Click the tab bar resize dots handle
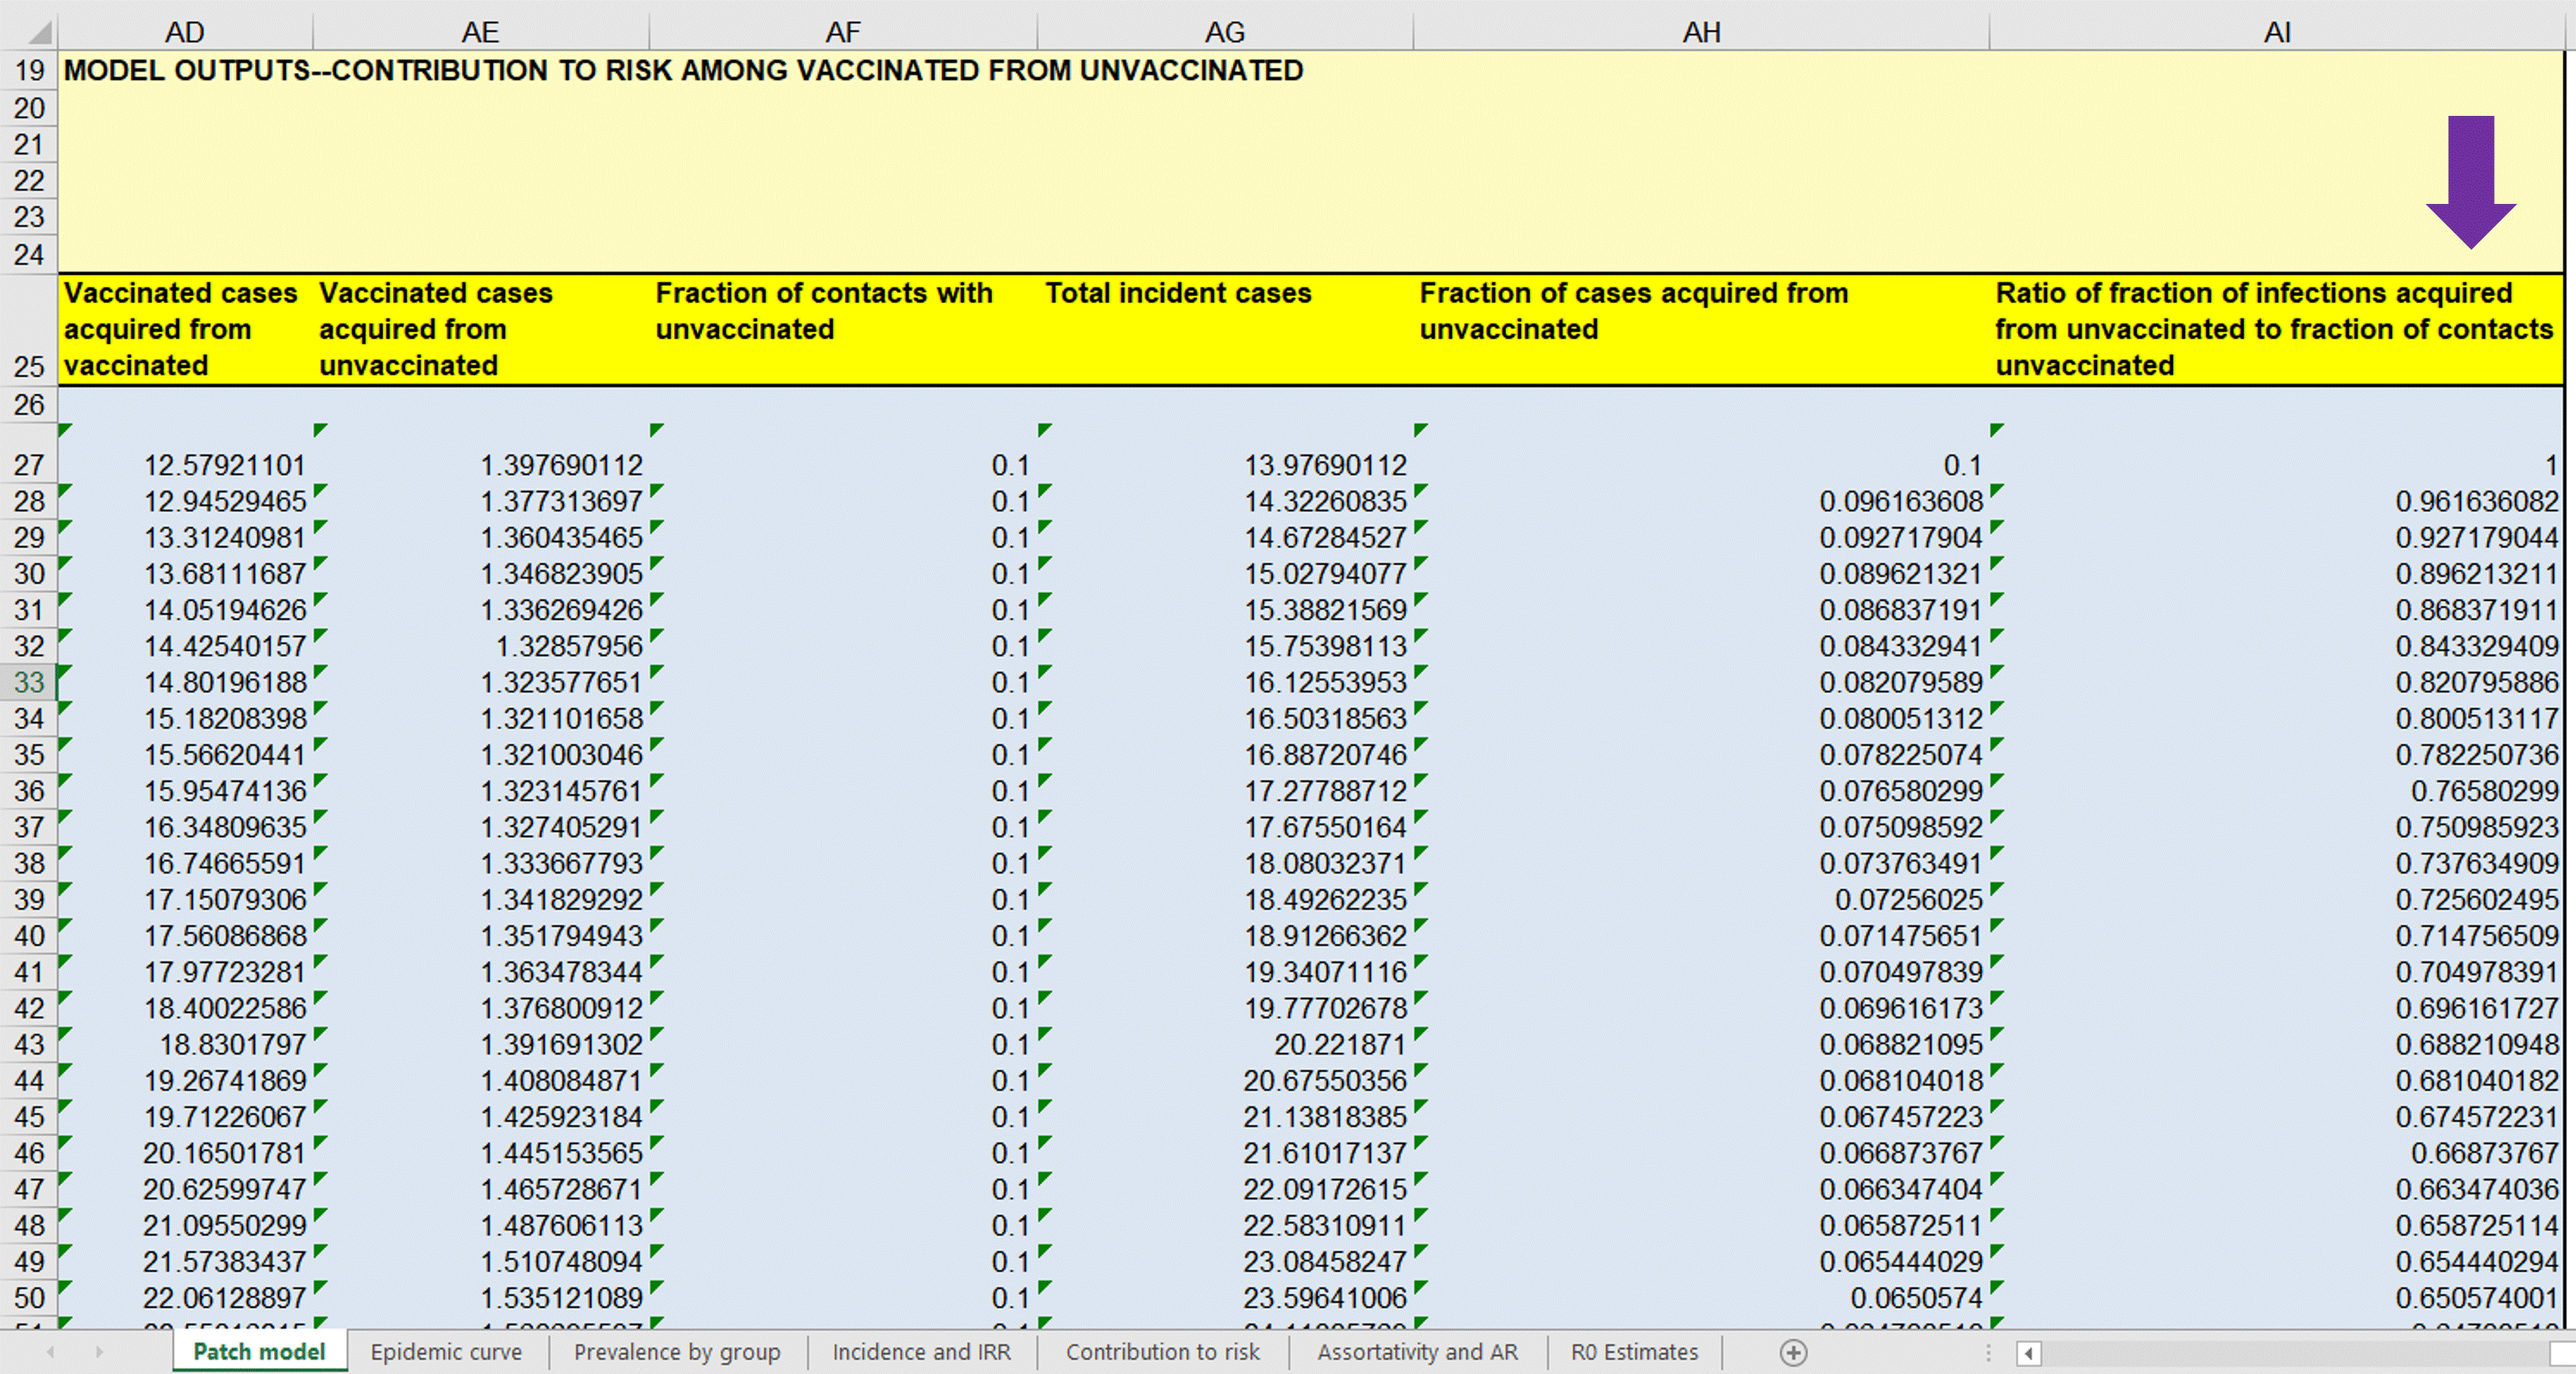Viewport: 2576px width, 1374px height. pyautogui.click(x=1988, y=1353)
